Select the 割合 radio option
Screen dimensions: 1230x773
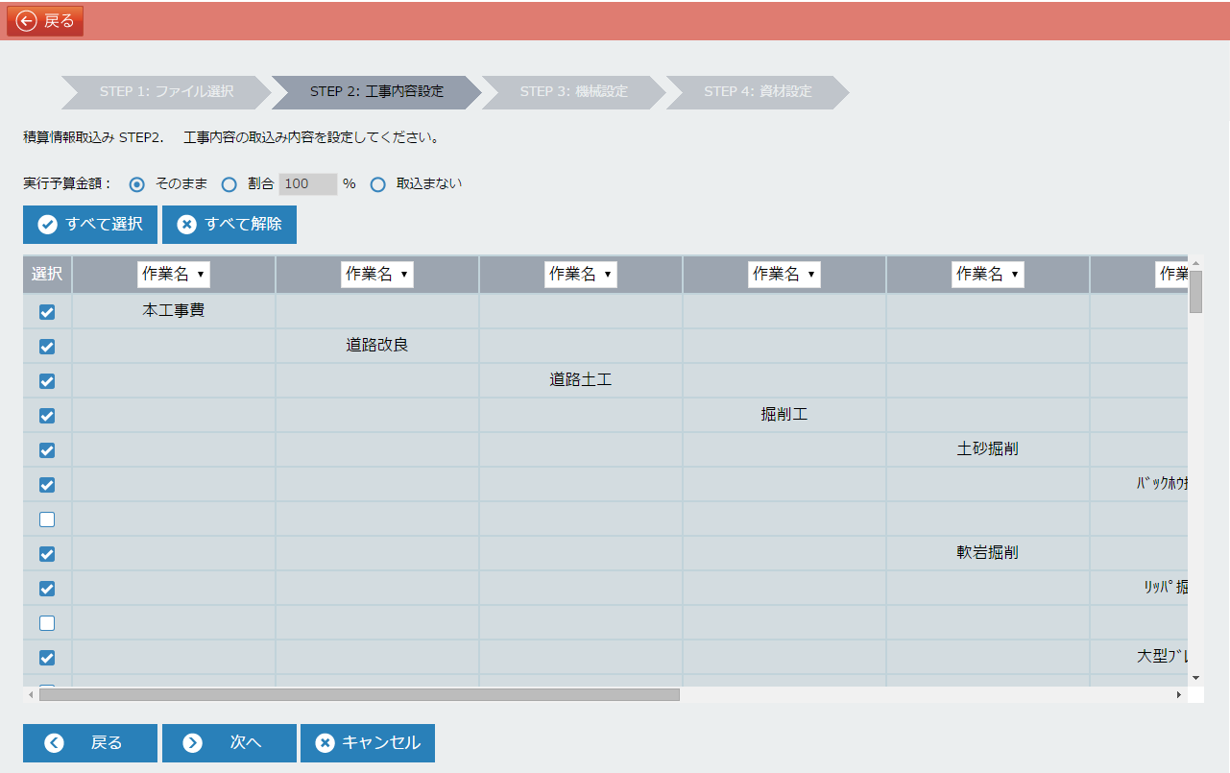229,184
